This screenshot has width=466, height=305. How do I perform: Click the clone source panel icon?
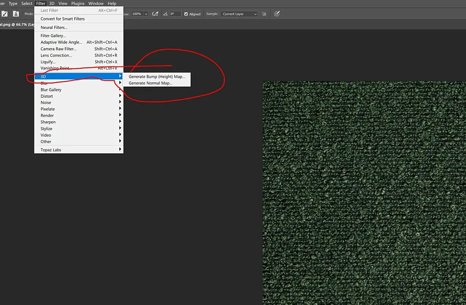[x=16, y=14]
